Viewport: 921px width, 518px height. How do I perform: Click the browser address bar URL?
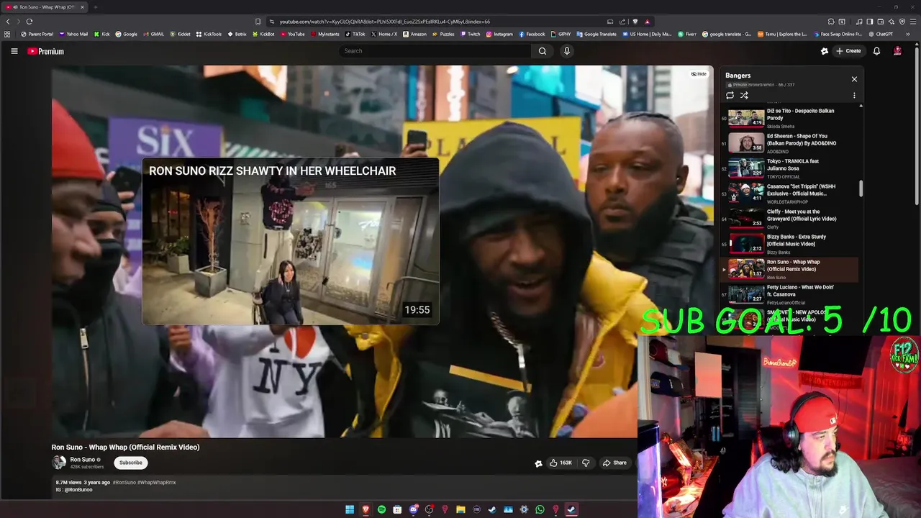385,22
